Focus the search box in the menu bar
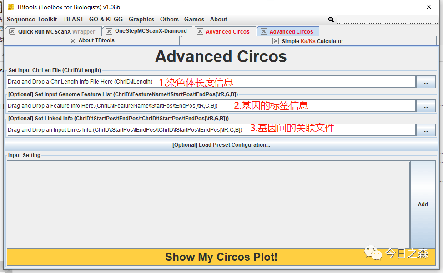443x273 pixels. (x=388, y=19)
